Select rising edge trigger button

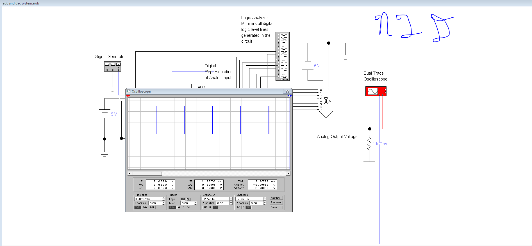coord(183,199)
